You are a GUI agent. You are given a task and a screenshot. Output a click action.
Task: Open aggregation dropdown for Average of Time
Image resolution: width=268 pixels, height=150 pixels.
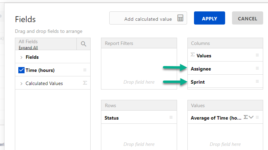tap(251, 117)
